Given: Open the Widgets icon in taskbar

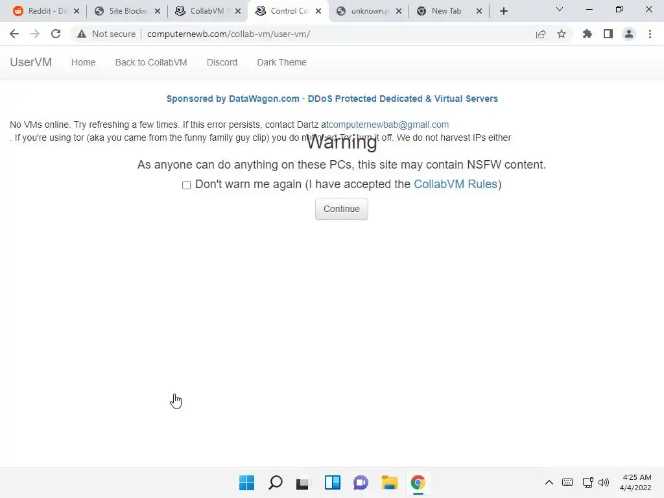Looking at the screenshot, I should pyautogui.click(x=333, y=482).
